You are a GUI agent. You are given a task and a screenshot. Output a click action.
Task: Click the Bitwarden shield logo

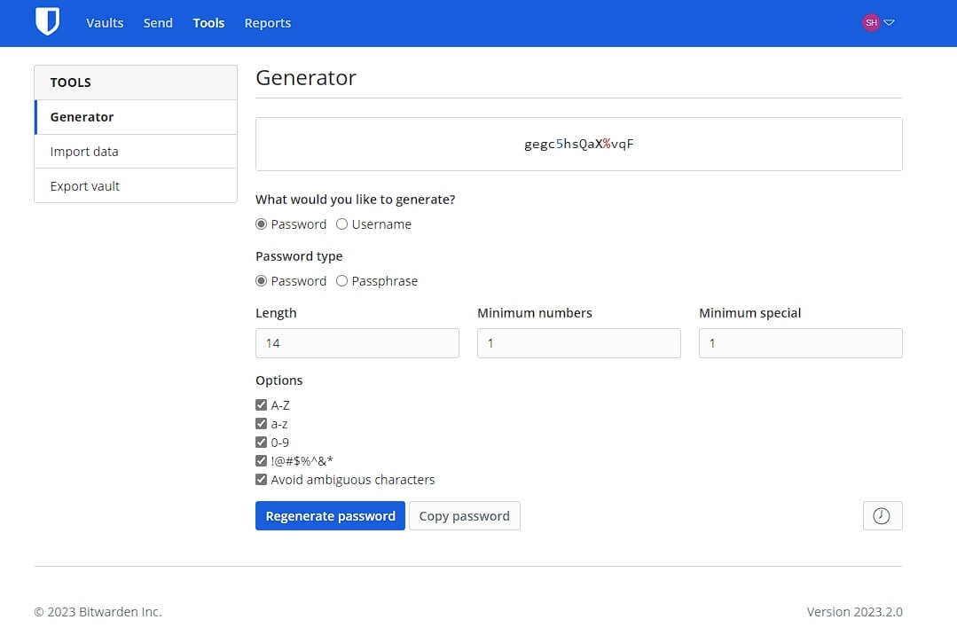(x=47, y=22)
